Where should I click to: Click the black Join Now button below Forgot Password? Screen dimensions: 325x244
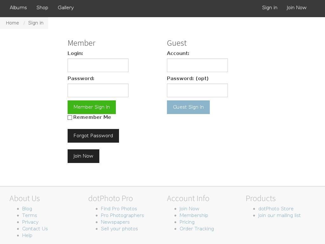[x=83, y=156]
